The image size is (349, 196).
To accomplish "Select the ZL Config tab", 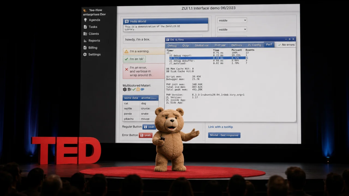I will 254,45.
